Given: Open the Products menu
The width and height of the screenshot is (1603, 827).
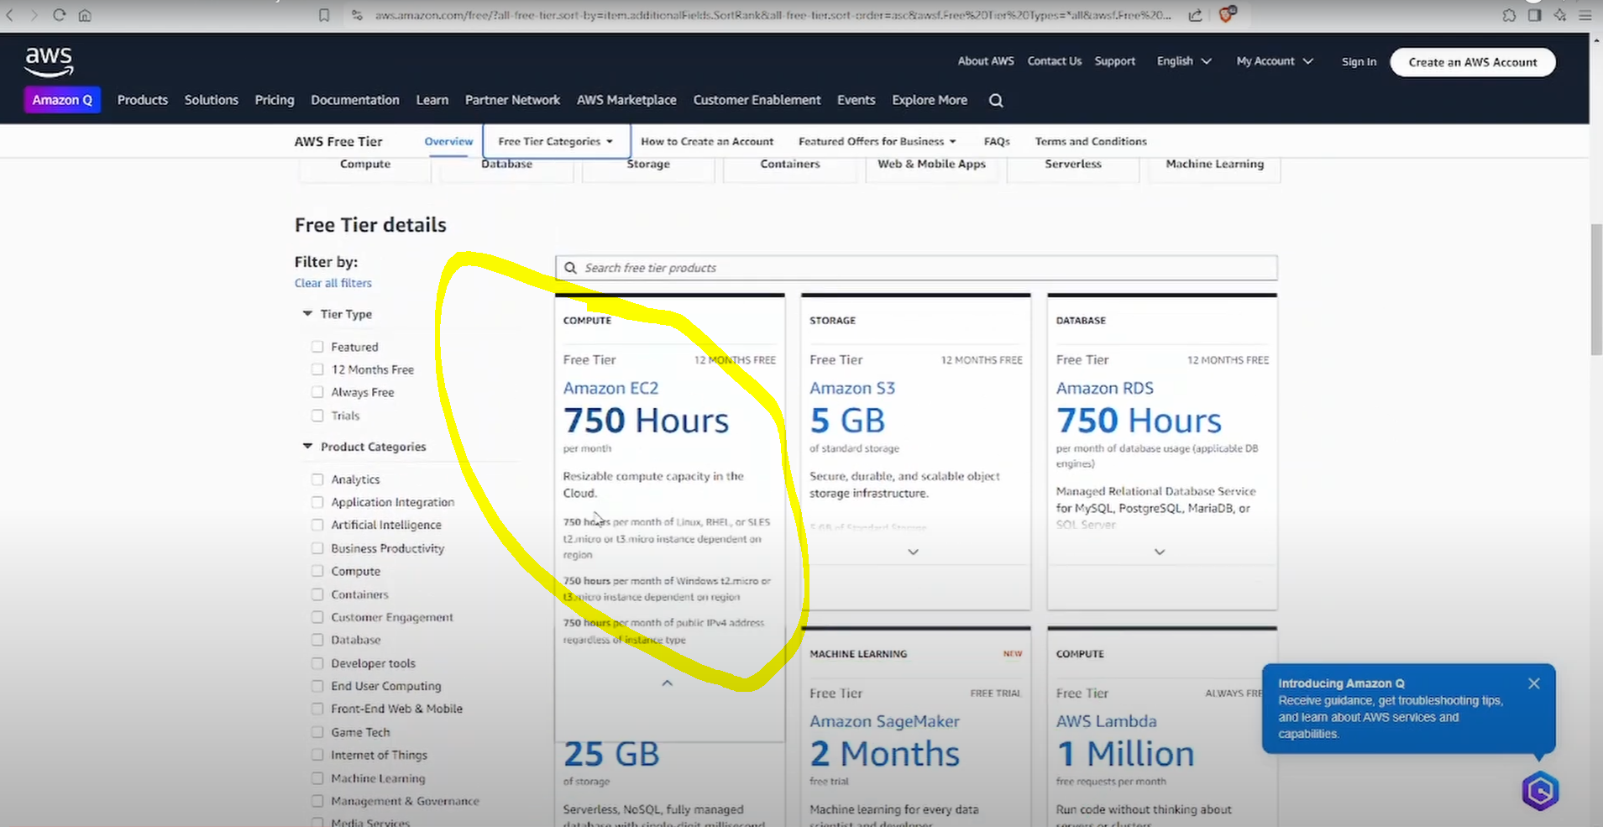Looking at the screenshot, I should click(x=143, y=100).
